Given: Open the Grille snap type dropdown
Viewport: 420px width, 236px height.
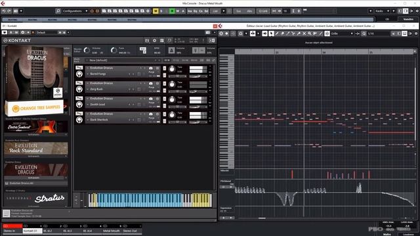Looking at the screenshot, I should [342, 33].
